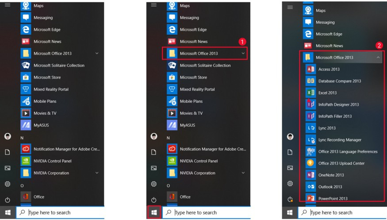Jump to letter N header in left Start menu
The height and width of the screenshot is (220, 387).
pos(22,138)
